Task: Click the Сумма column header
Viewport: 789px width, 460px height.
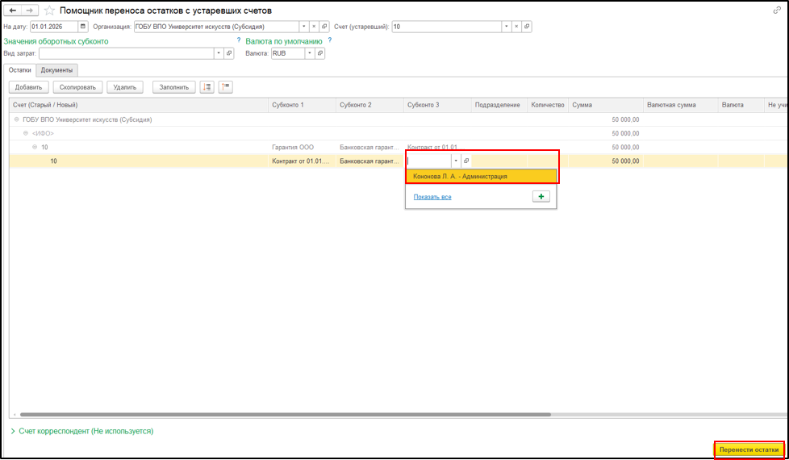Action: tap(606, 105)
